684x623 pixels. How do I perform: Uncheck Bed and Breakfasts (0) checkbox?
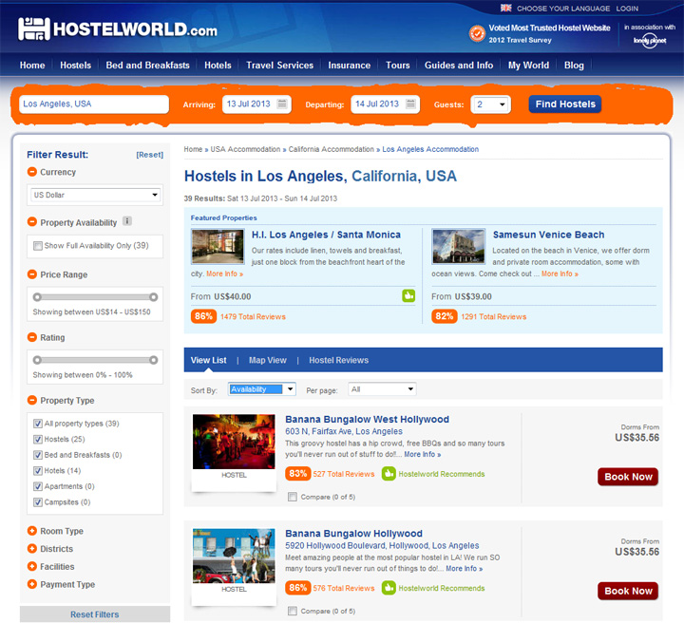[38, 455]
